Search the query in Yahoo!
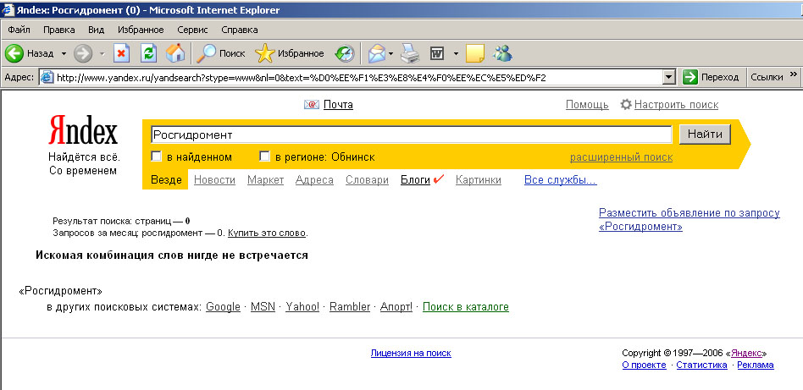This screenshot has width=803, height=390. pos(302,307)
